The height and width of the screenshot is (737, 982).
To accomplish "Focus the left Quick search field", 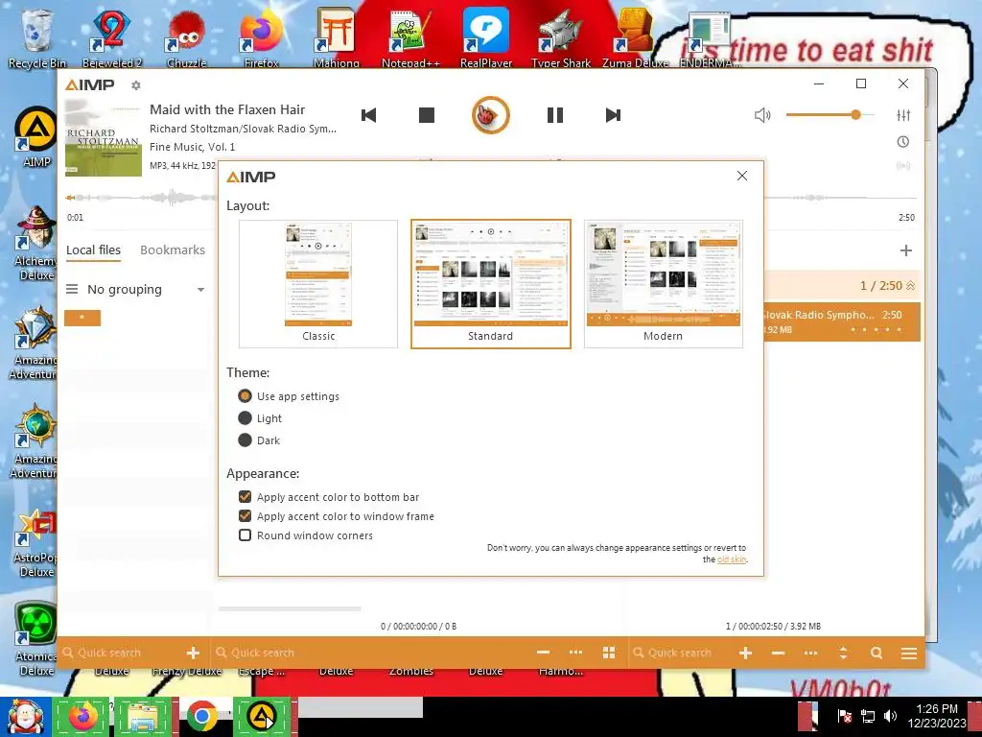I will pyautogui.click(x=122, y=653).
